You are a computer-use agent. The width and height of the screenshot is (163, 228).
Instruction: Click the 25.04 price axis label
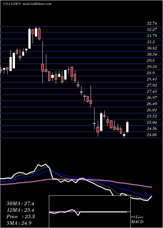coord(152,122)
